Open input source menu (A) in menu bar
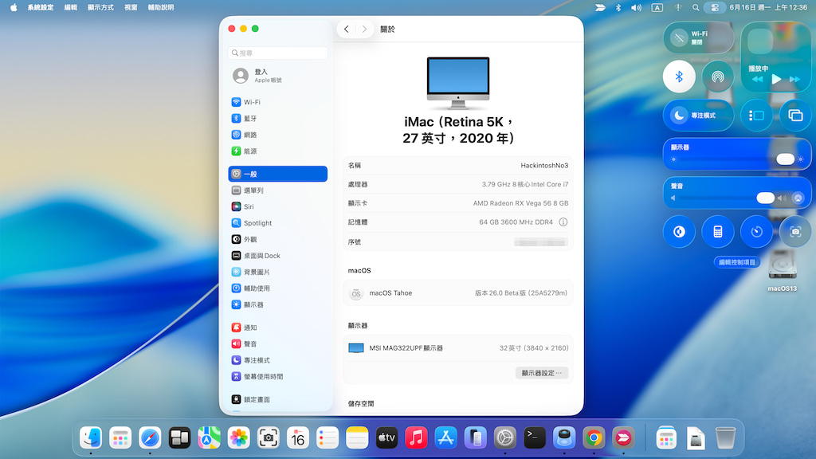The image size is (816, 459). [657, 7]
